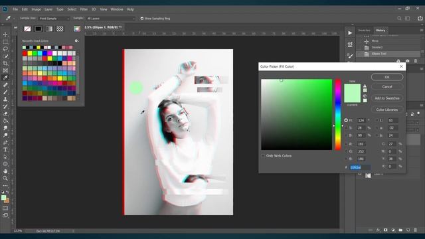Click the out-of-gamut warning triangle
This screenshot has width=425, height=239.
(x=365, y=86)
